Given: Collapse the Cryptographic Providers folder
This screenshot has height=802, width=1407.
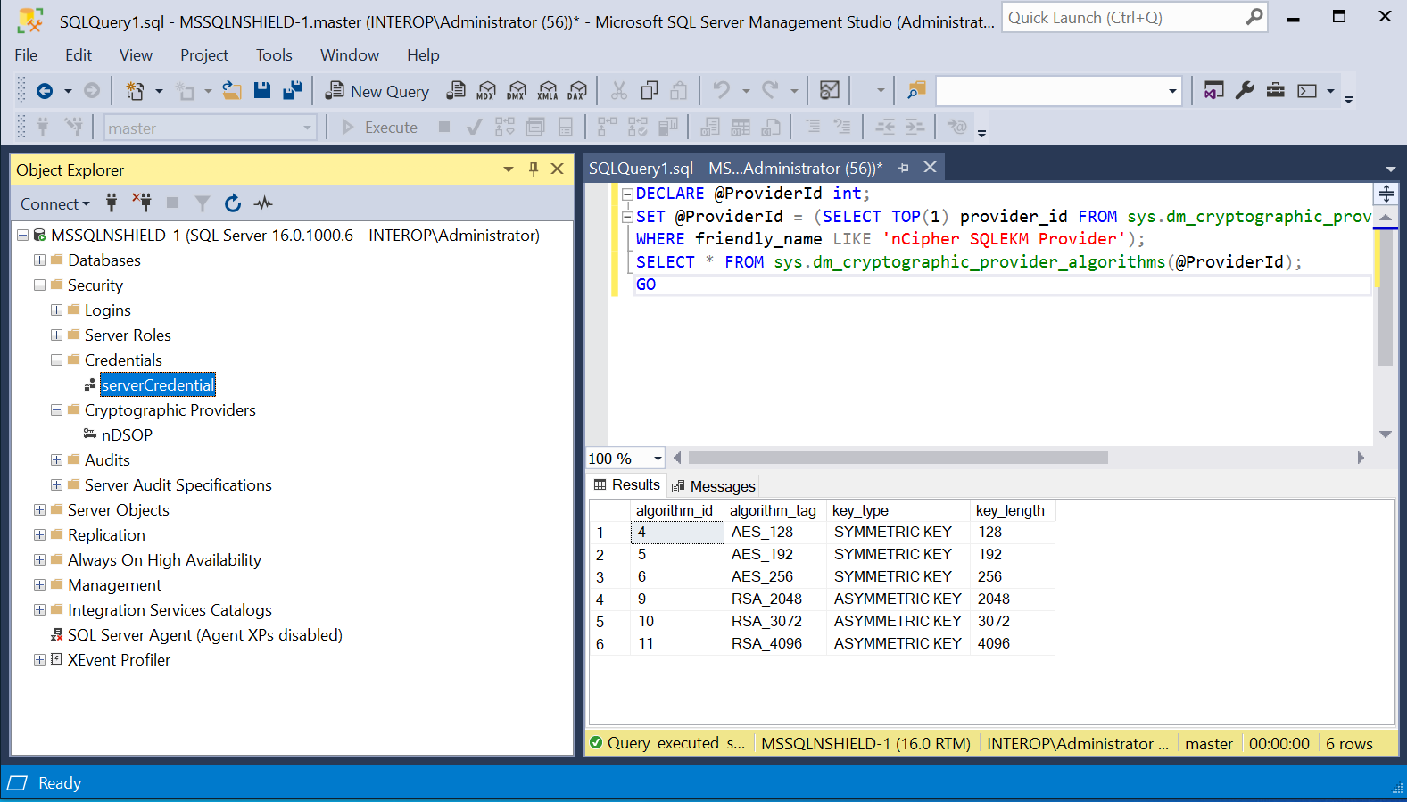Looking at the screenshot, I should click(56, 410).
